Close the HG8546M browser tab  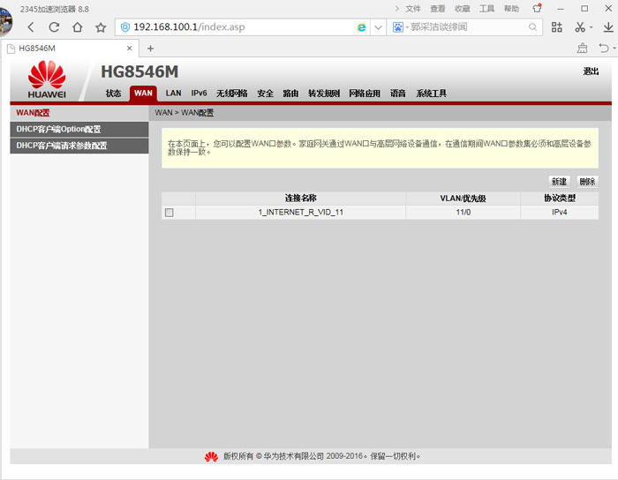[129, 48]
